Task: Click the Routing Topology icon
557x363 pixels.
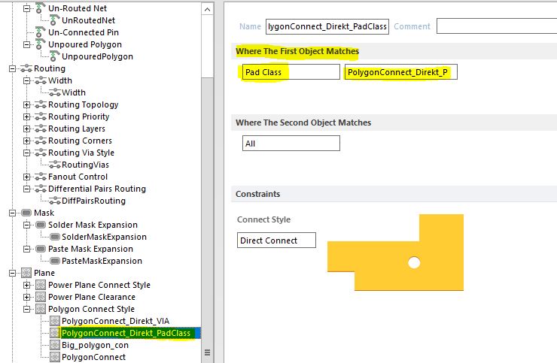Action: click(x=41, y=104)
